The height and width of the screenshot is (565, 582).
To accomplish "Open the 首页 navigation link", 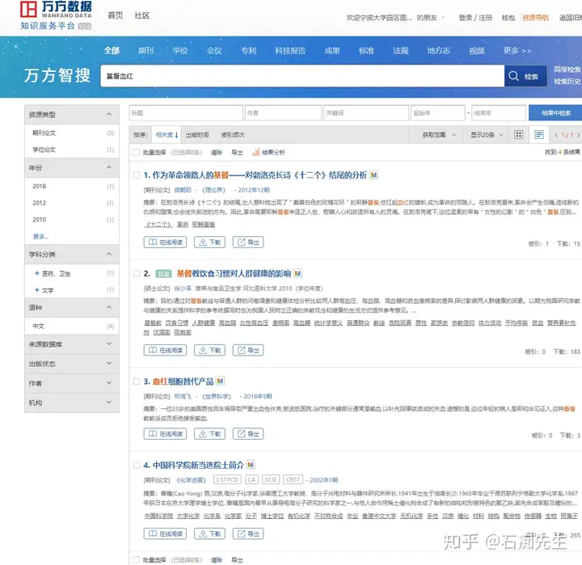I will pos(115,15).
